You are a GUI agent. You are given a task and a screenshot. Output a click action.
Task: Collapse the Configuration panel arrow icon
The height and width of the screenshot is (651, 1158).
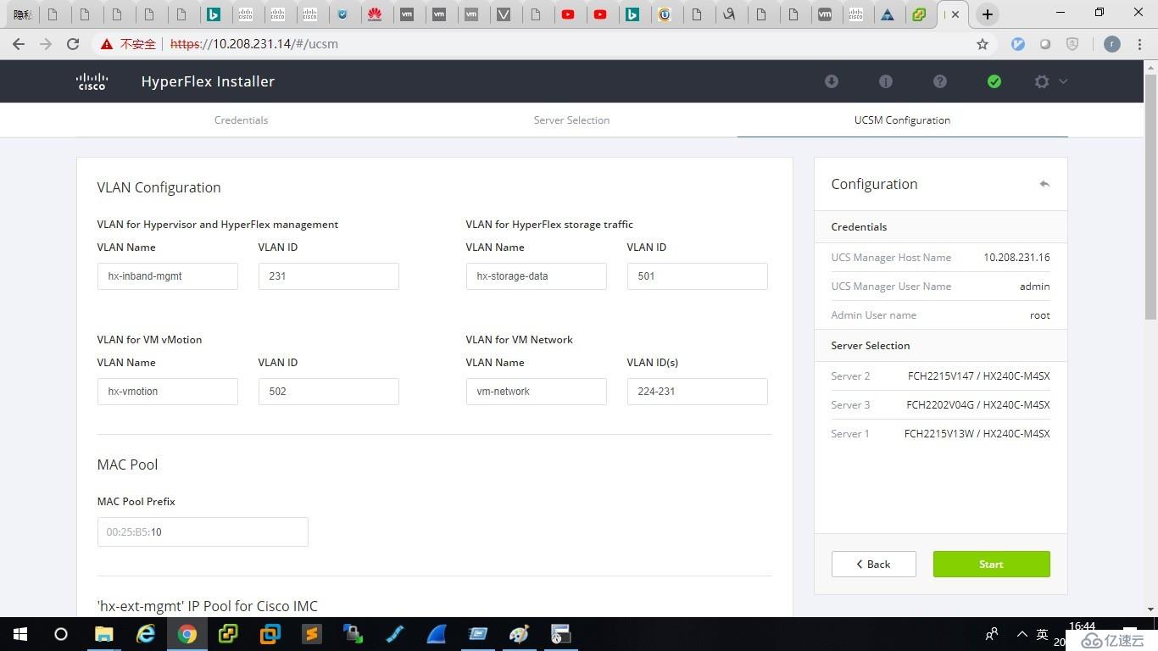tap(1044, 184)
